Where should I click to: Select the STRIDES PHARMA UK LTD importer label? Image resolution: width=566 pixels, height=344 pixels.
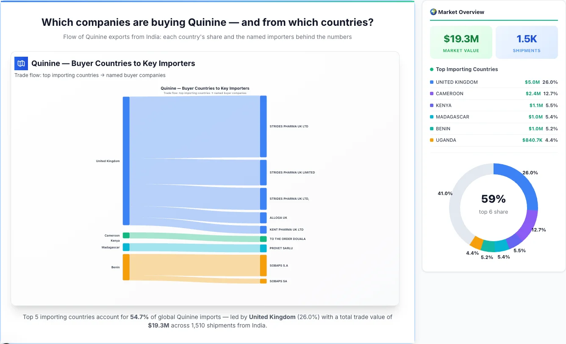click(289, 126)
